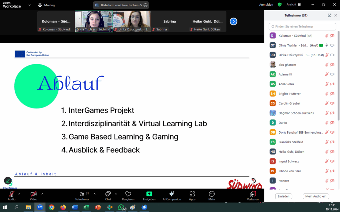Type in the participant search field

coord(302,26)
